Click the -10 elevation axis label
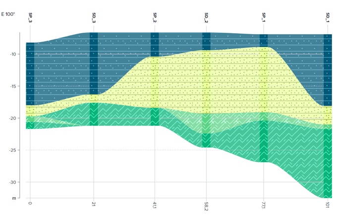 pyautogui.click(x=13, y=54)
